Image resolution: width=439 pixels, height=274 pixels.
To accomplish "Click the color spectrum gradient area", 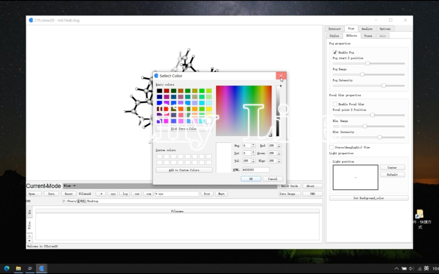I will pos(244,111).
